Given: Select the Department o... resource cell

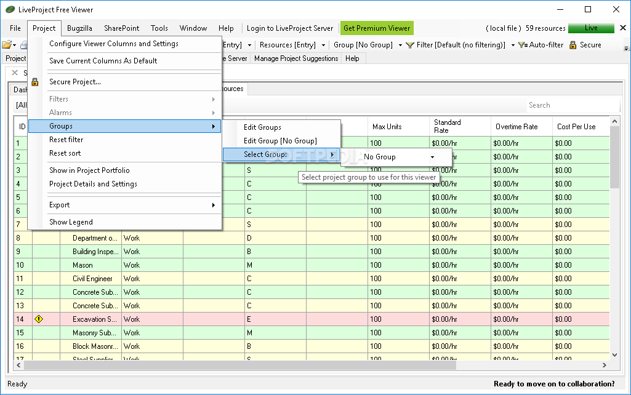Looking at the screenshot, I should coord(91,238).
